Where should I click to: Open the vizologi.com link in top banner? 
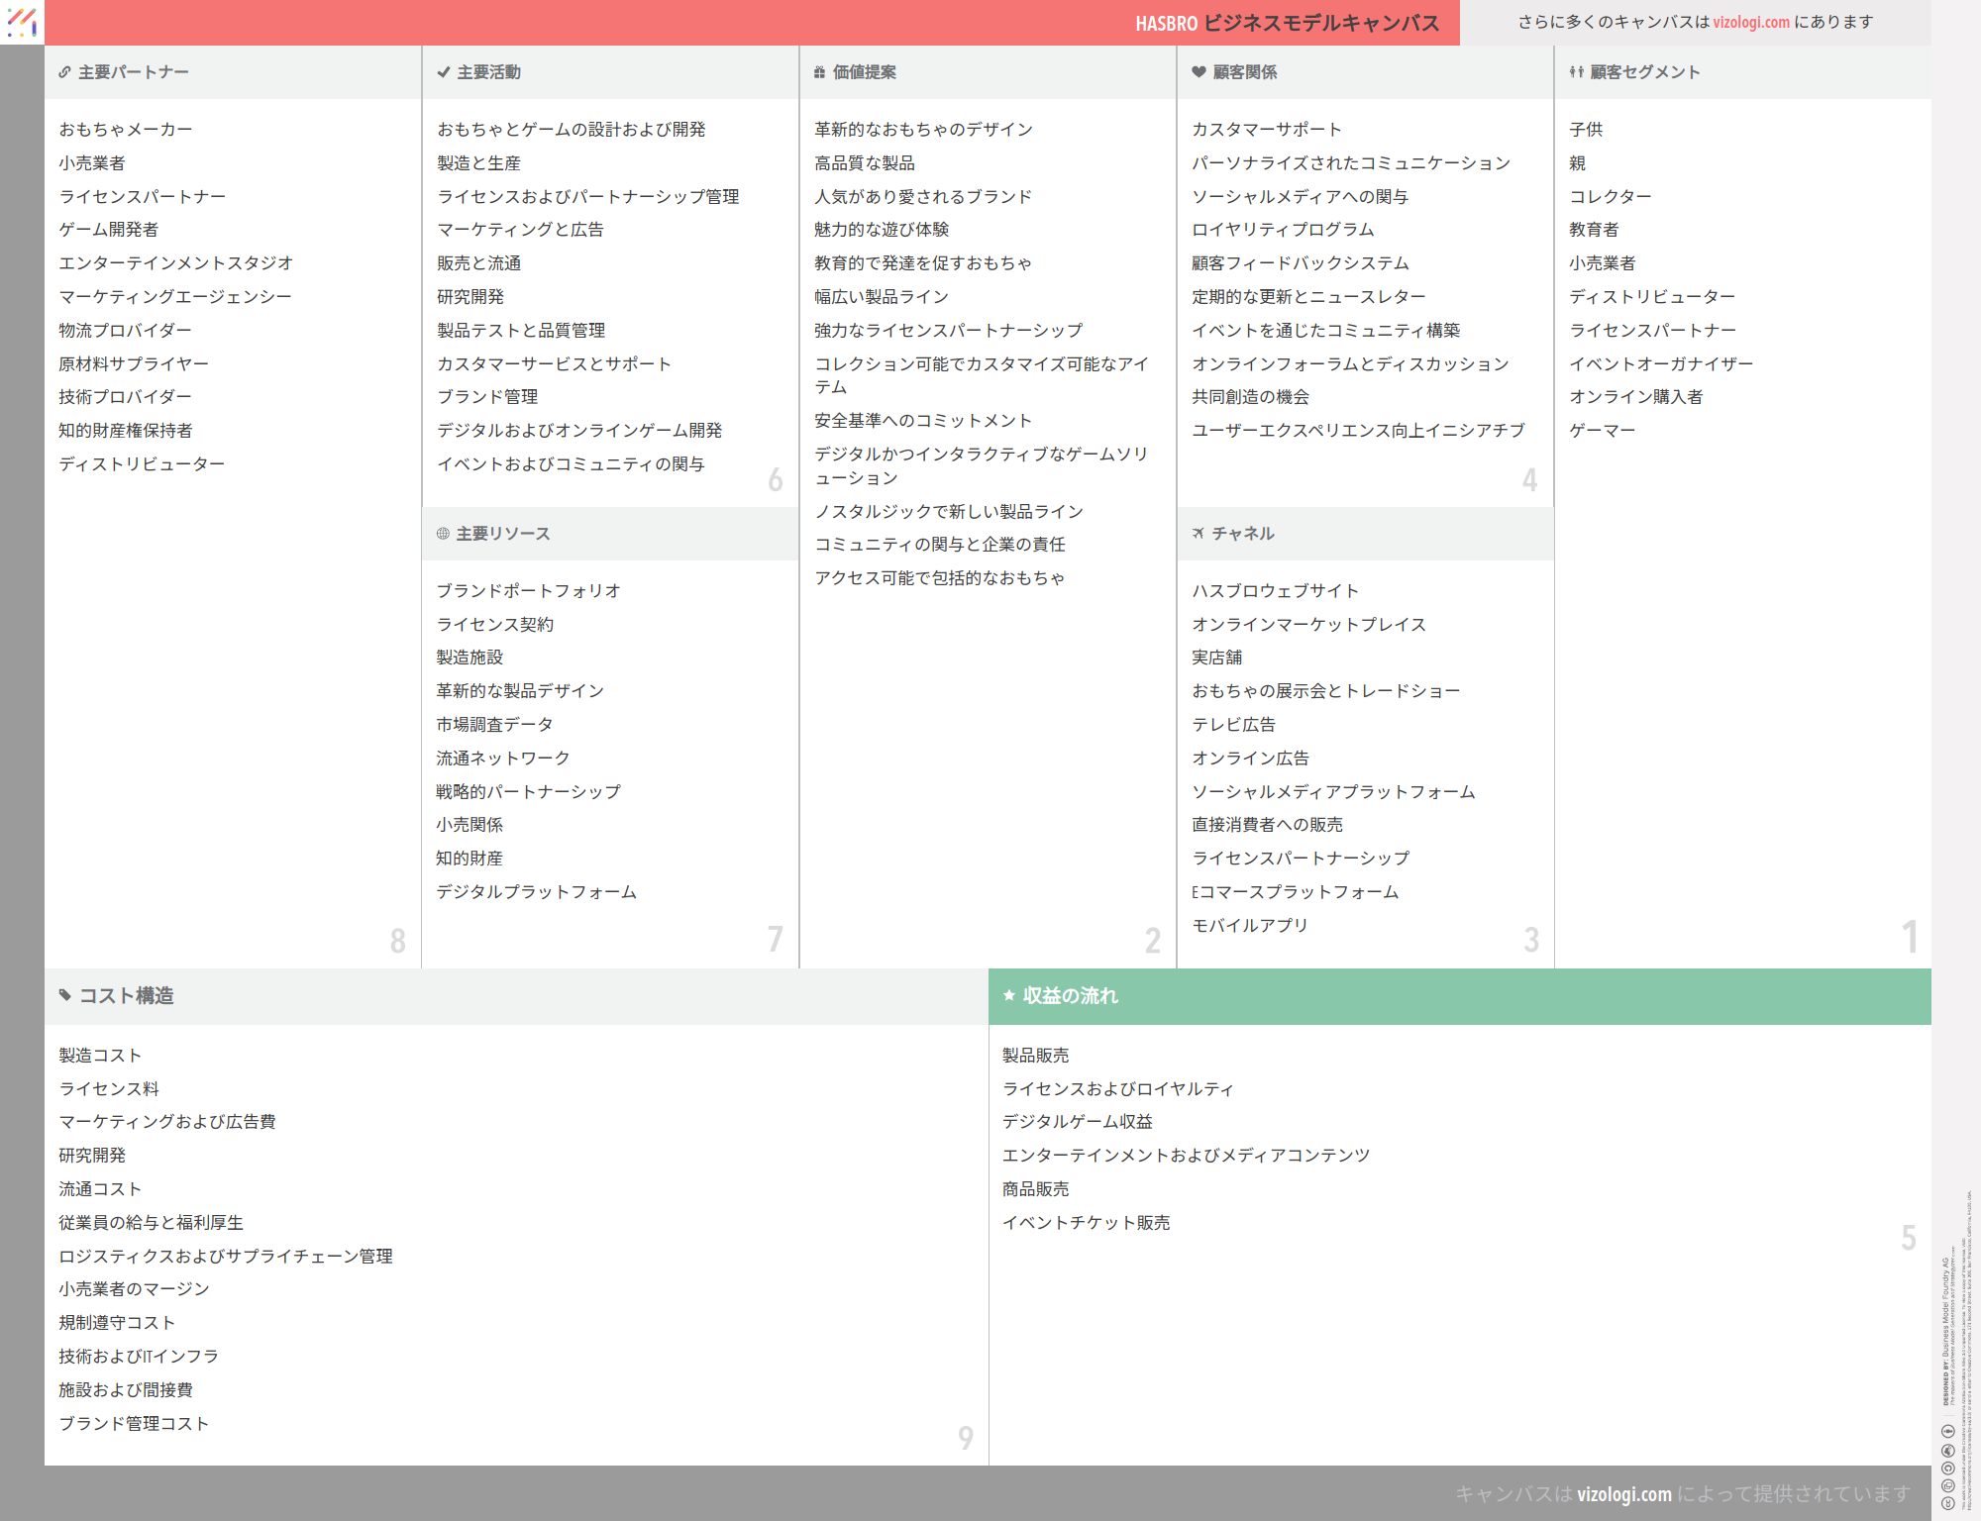pyautogui.click(x=1750, y=22)
